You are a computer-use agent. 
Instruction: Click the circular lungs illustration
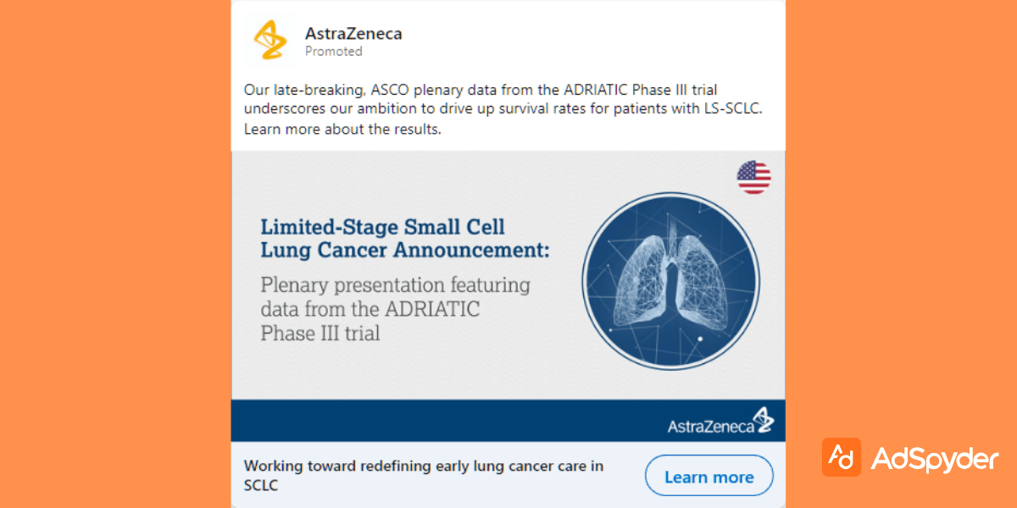pos(670,281)
